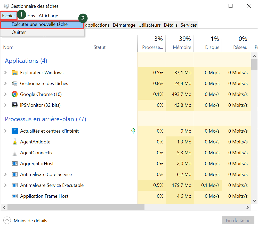The image size is (258, 230).
Task: Select the Applications (4) group heading
Action: coord(26,61)
